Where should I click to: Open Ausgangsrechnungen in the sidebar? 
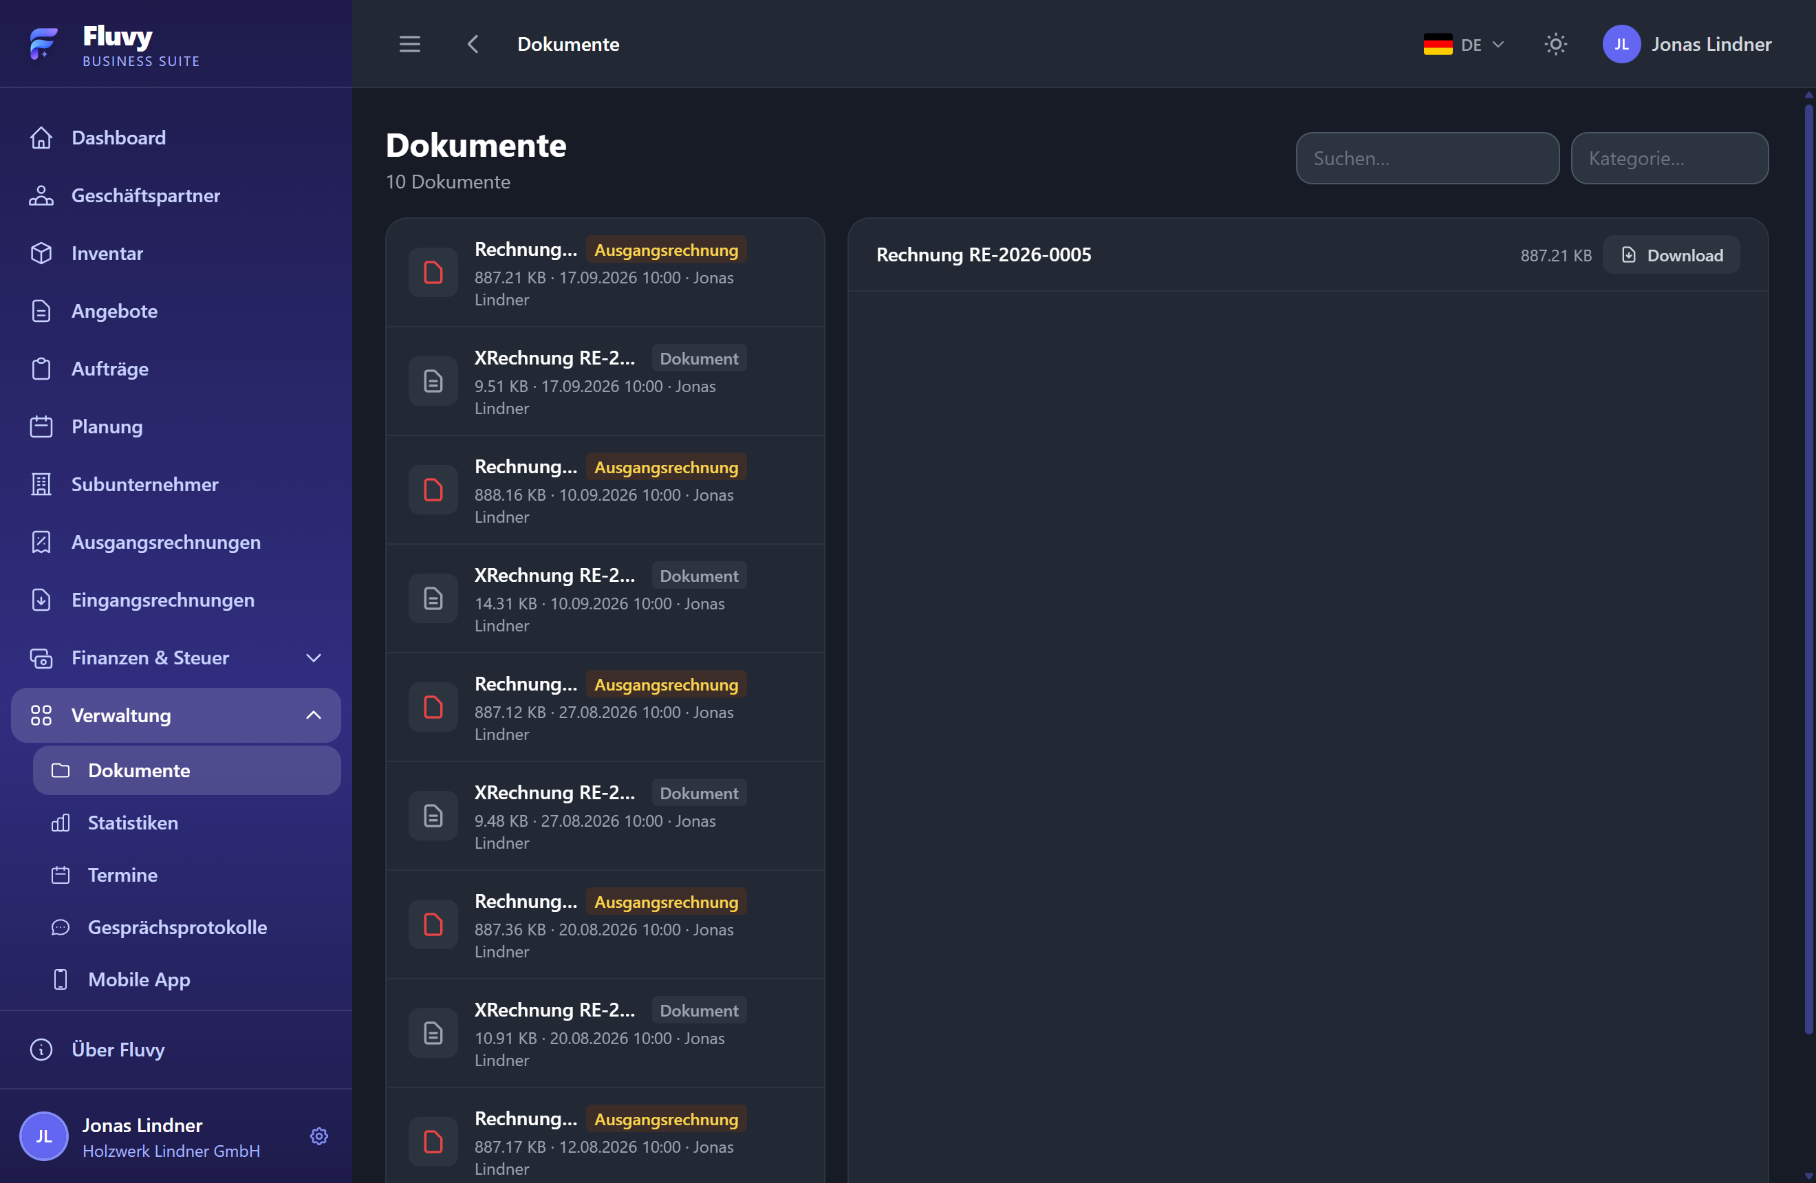[x=176, y=542]
